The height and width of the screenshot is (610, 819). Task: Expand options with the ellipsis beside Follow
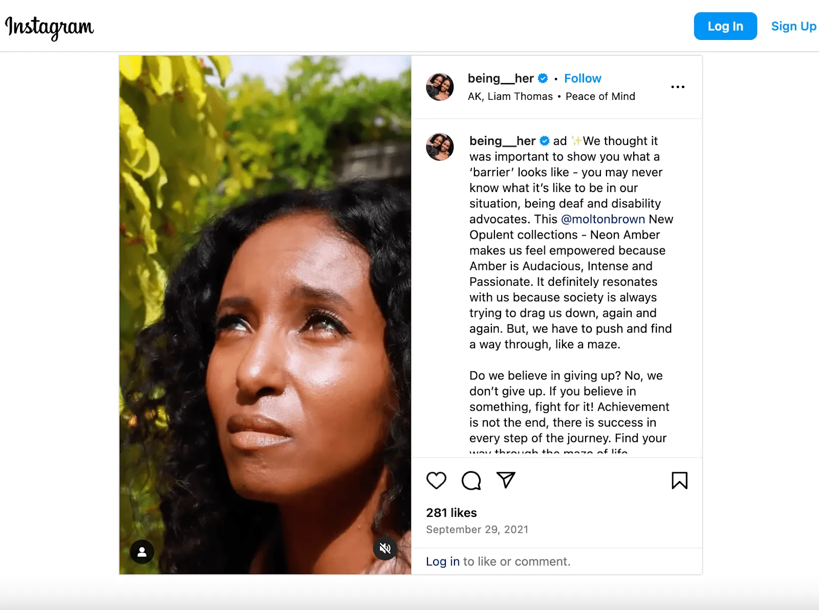(678, 87)
